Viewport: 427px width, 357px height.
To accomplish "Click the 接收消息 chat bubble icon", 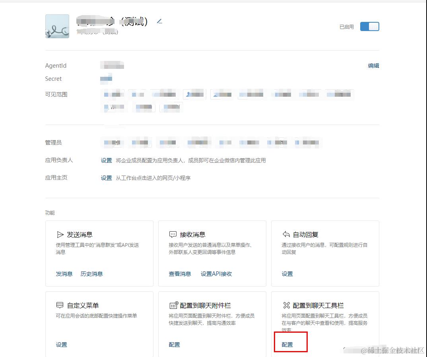I will (x=173, y=234).
